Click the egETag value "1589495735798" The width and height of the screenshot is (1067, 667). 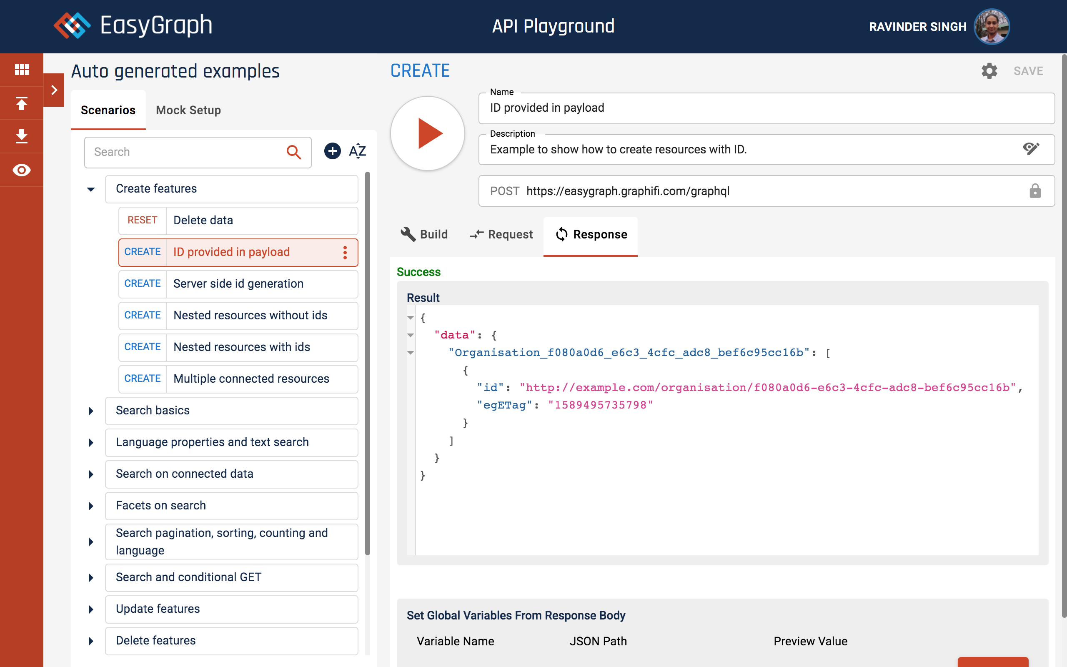600,405
